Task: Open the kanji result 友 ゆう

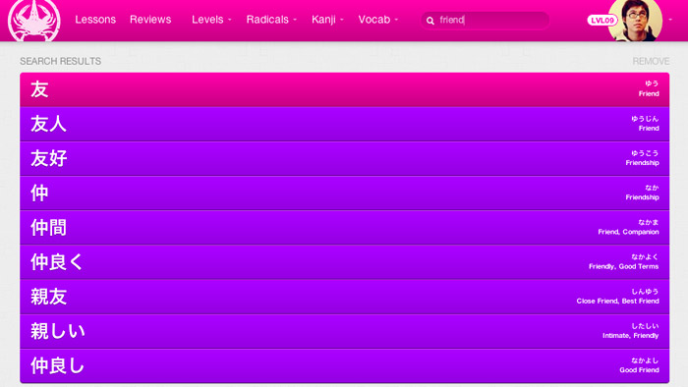Action: [x=344, y=89]
